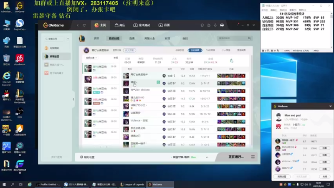Image resolution: width=334 pixels, height=188 pixels.
Task: Click the shield icon in WeGame header
Action: coord(202,25)
